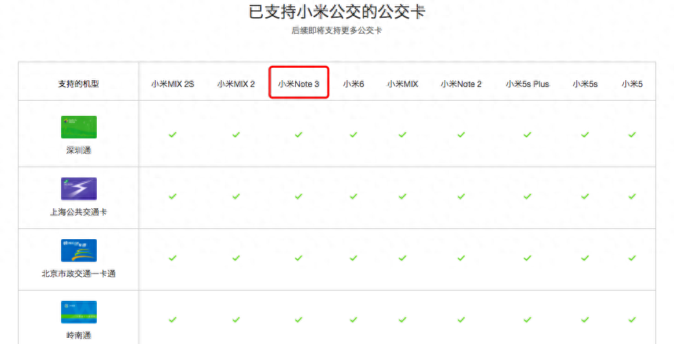The image size is (674, 344).
Task: Click 北京市政交通一卡通 checkmark under 小米Note 2
Action: (x=461, y=258)
